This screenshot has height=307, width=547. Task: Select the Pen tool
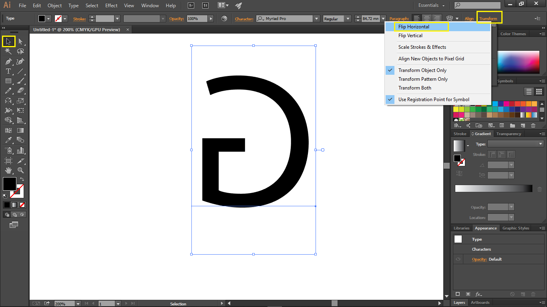click(x=8, y=62)
